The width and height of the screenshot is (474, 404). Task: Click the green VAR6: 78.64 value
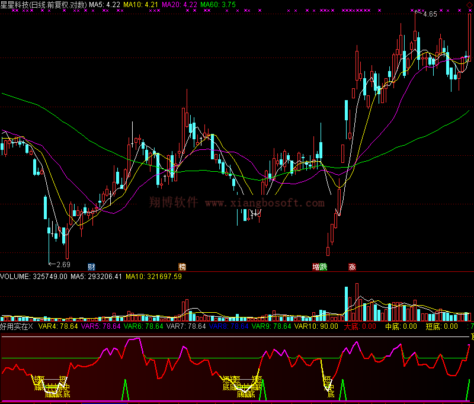tap(143, 326)
